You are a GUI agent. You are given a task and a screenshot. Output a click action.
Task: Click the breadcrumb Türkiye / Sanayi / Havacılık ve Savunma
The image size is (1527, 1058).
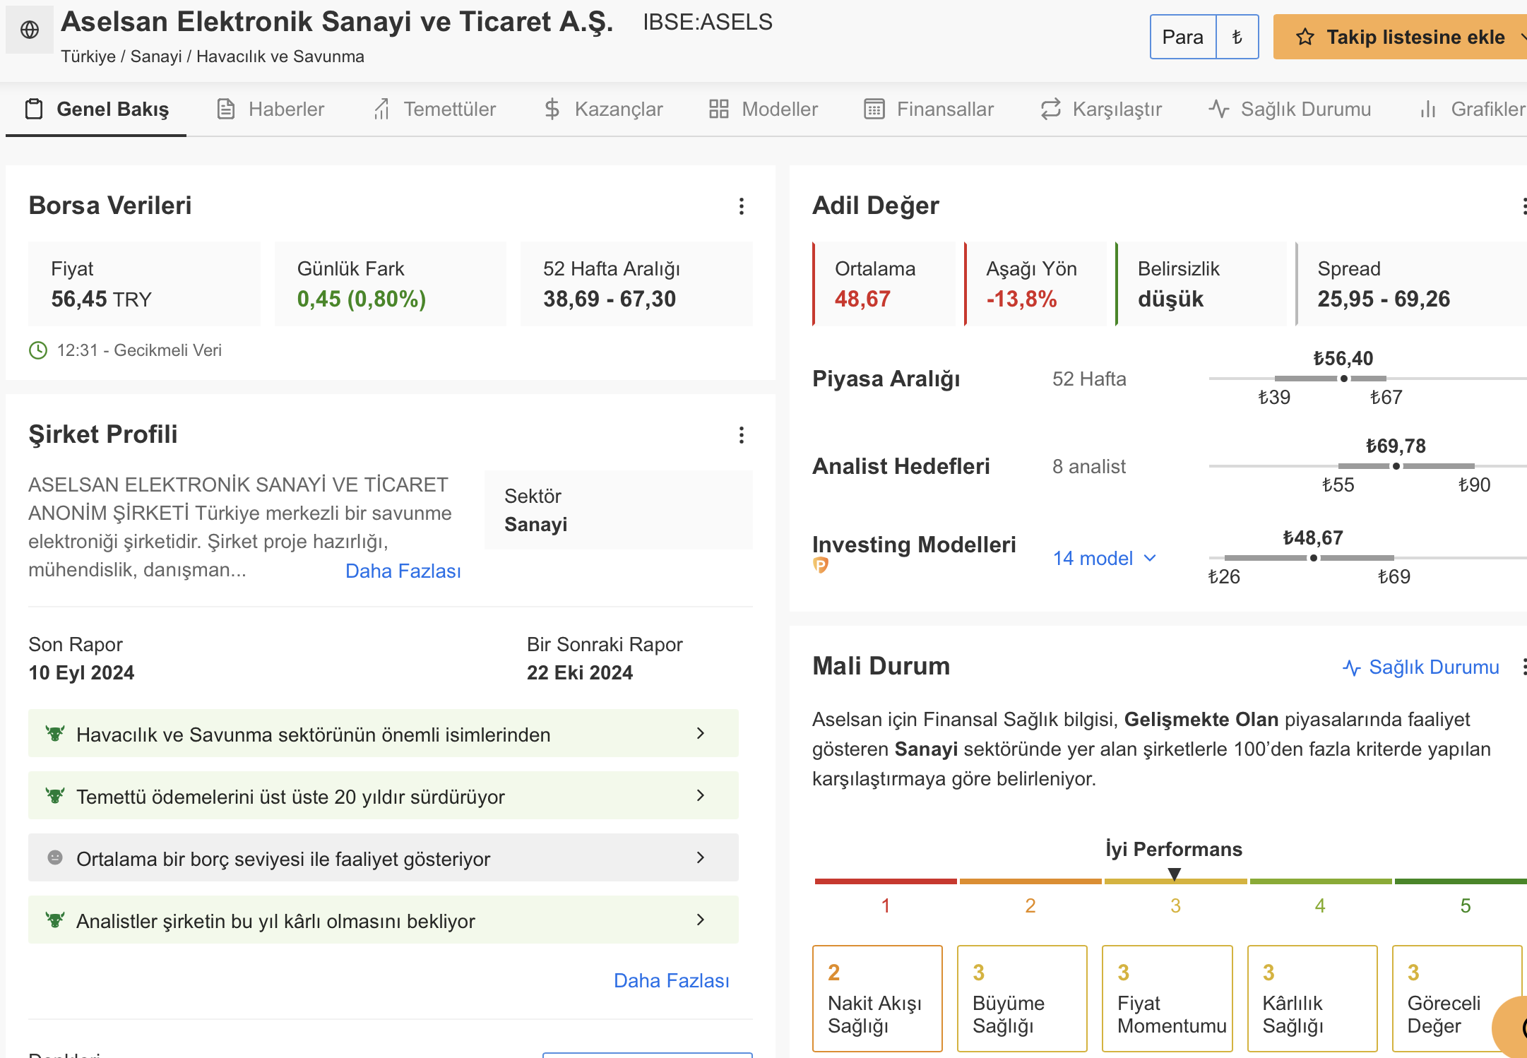point(213,57)
